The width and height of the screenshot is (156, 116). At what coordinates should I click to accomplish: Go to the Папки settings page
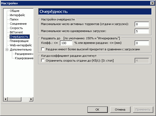coord(14,19)
